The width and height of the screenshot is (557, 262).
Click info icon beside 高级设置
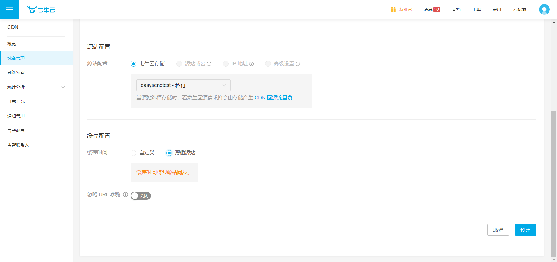coord(298,64)
